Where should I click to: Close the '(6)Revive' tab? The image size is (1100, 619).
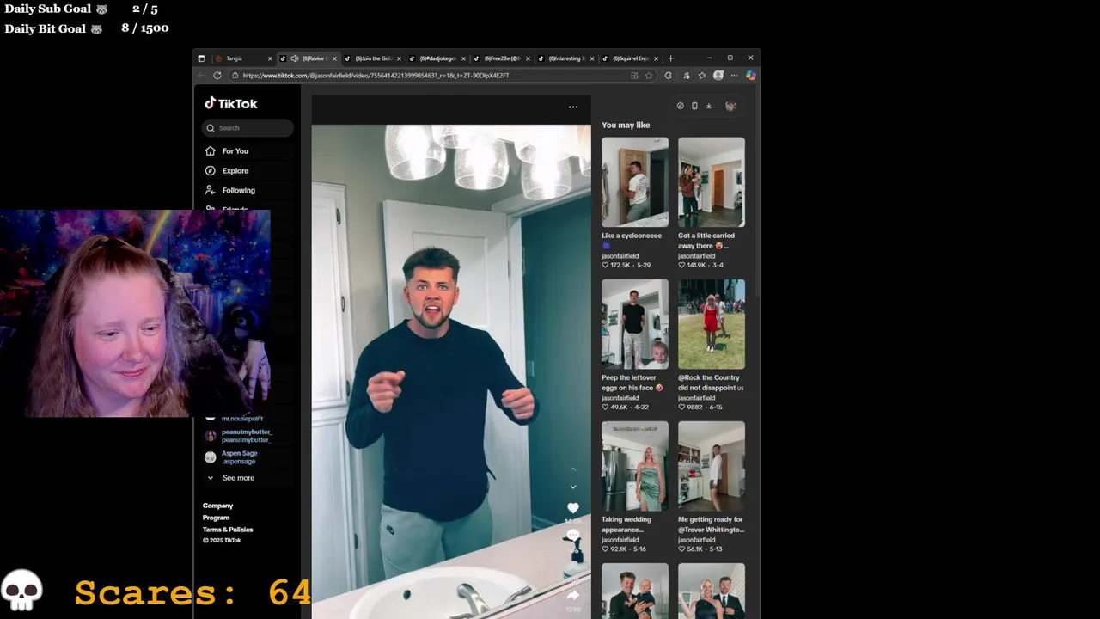pyautogui.click(x=334, y=58)
